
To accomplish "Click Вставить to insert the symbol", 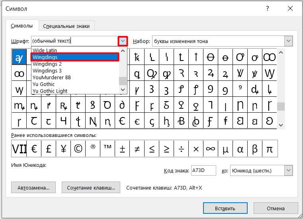I will [225, 208].
